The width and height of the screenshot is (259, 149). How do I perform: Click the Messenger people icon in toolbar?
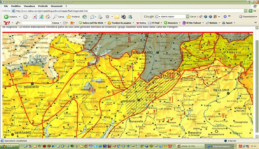pos(130,17)
